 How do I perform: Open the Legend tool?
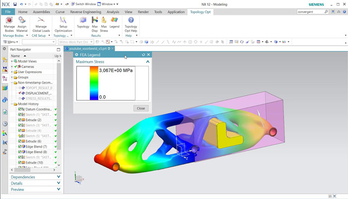pyautogui.click(x=114, y=23)
